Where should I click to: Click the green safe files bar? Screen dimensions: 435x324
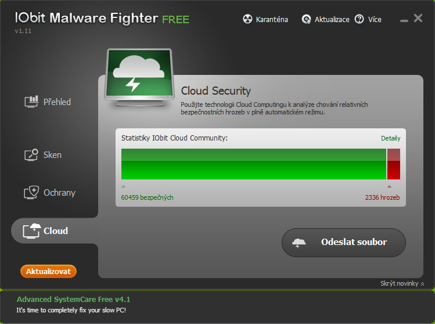tap(254, 164)
